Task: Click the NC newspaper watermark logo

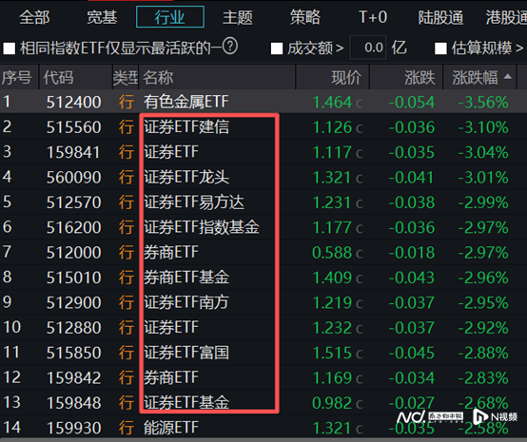Action: [430, 417]
